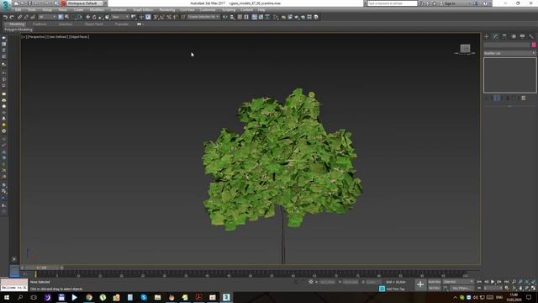Viewport: 538px width, 303px height.
Task: Click the Windows Start button
Action: pyautogui.click(x=7, y=297)
